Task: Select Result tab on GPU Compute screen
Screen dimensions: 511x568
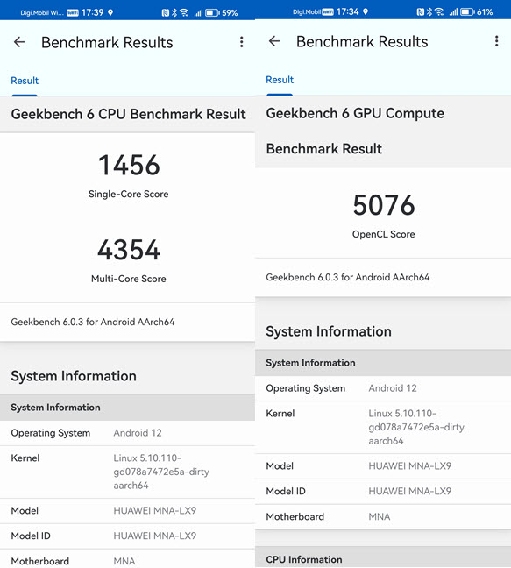Action: pos(280,80)
